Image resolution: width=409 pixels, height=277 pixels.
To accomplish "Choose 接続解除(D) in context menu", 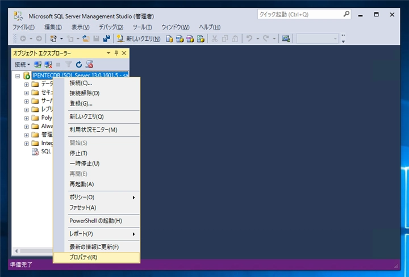I will tap(97, 93).
